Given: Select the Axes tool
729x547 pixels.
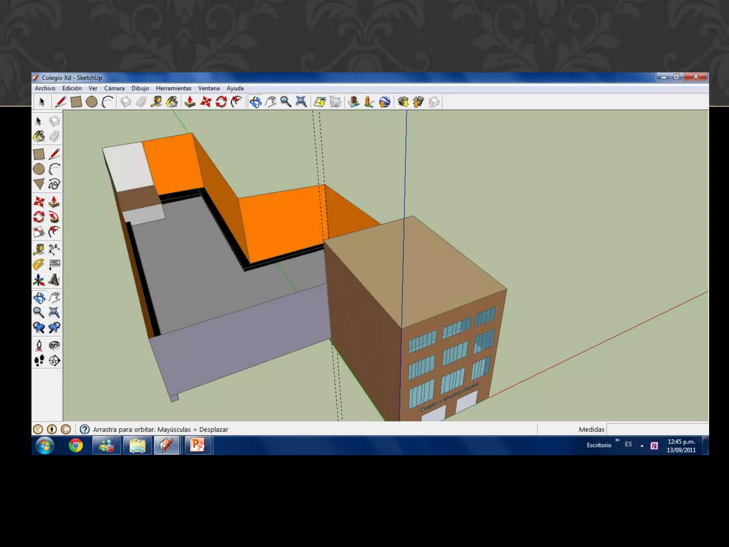Looking at the screenshot, I should 39,280.
